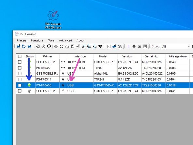The image size is (193, 145).
Task: Sort by the Printer column header
Action: (x=47, y=56)
